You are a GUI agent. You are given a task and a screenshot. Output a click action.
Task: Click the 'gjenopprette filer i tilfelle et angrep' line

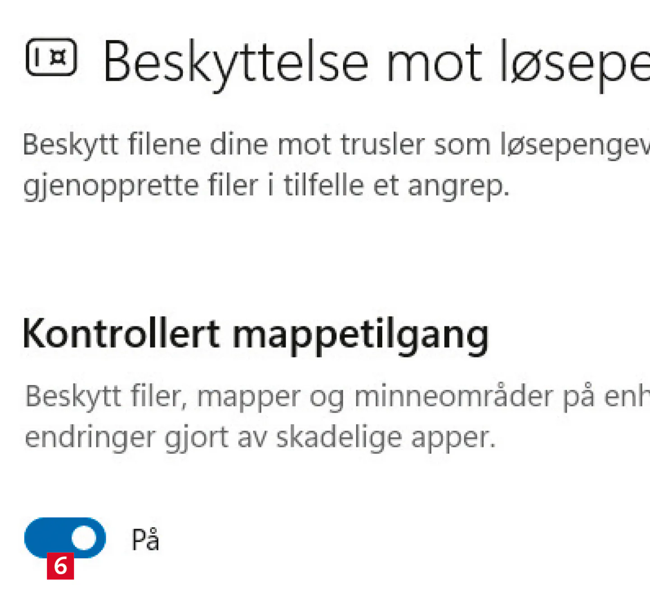point(266,185)
